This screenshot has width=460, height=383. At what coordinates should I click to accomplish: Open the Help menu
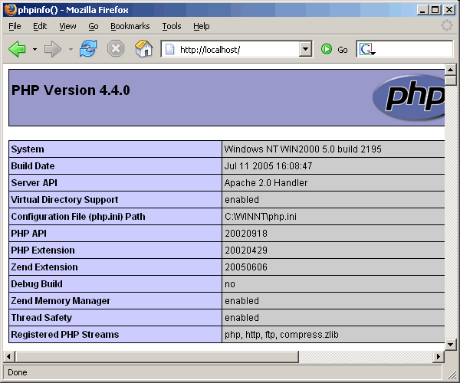[x=201, y=26]
